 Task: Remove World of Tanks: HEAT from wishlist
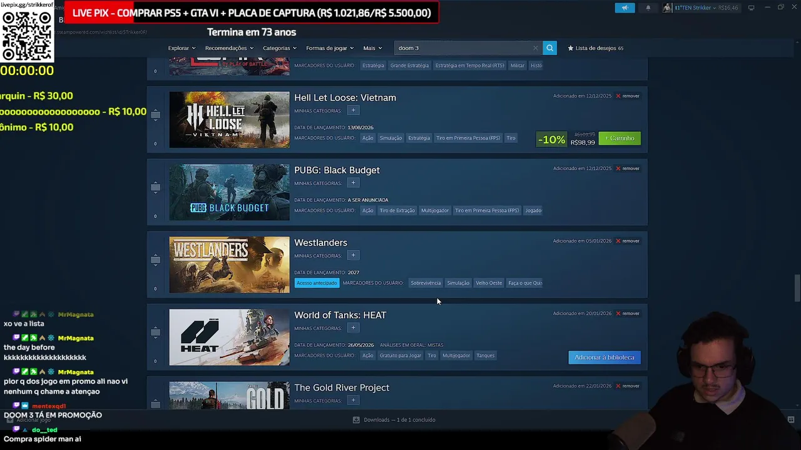pos(628,314)
